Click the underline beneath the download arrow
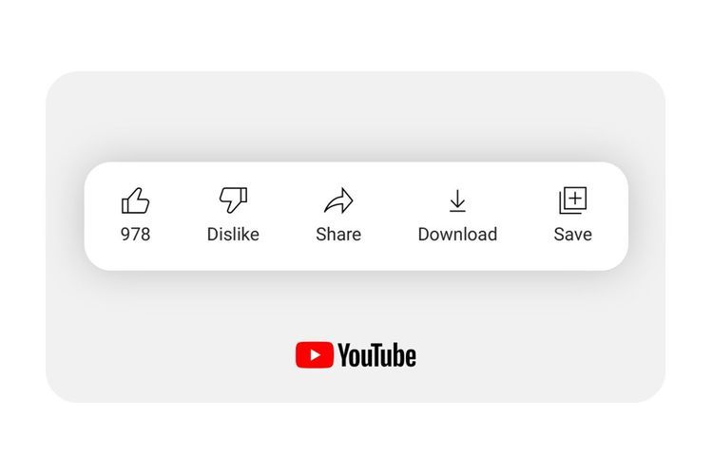Image resolution: width=713 pixels, height=475 pixels. [457, 211]
